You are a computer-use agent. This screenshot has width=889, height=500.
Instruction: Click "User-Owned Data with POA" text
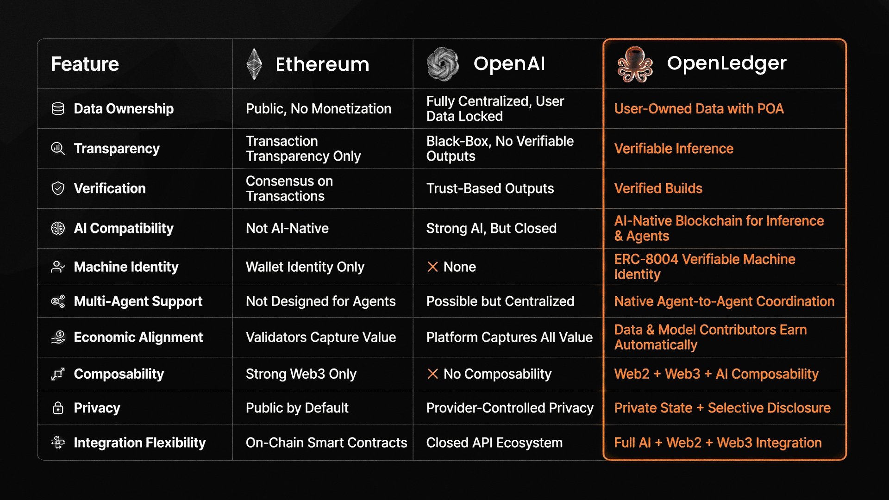[x=699, y=109]
